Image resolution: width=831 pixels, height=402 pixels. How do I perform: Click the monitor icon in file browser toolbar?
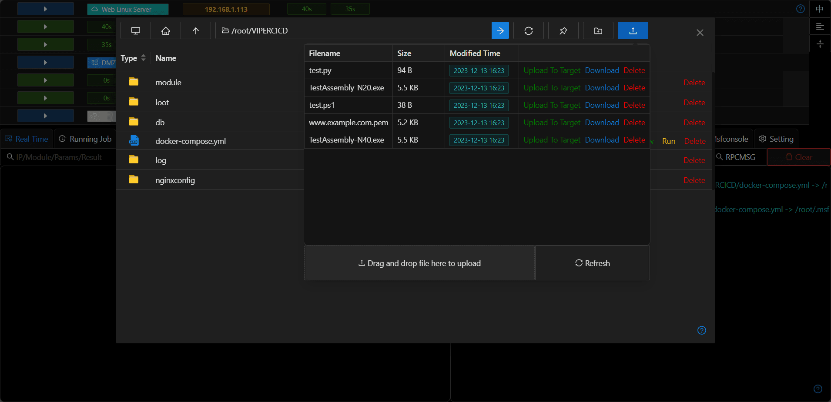click(136, 31)
